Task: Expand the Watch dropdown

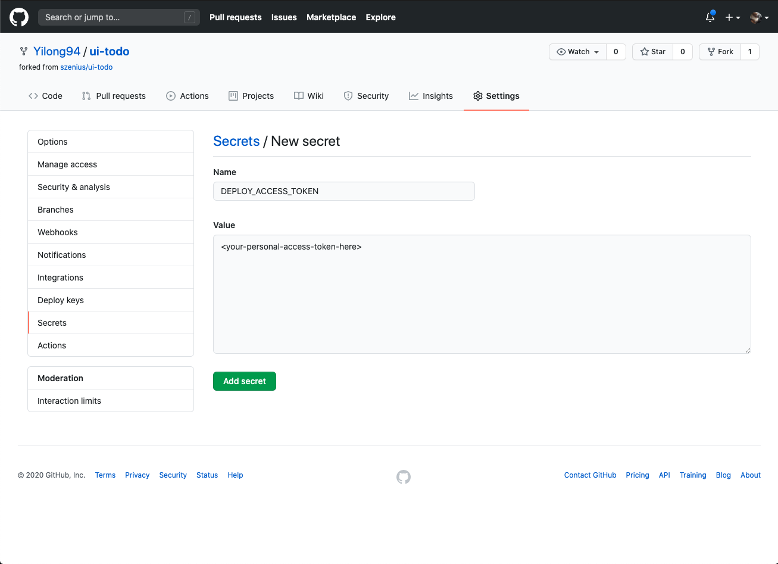Action: (577, 52)
